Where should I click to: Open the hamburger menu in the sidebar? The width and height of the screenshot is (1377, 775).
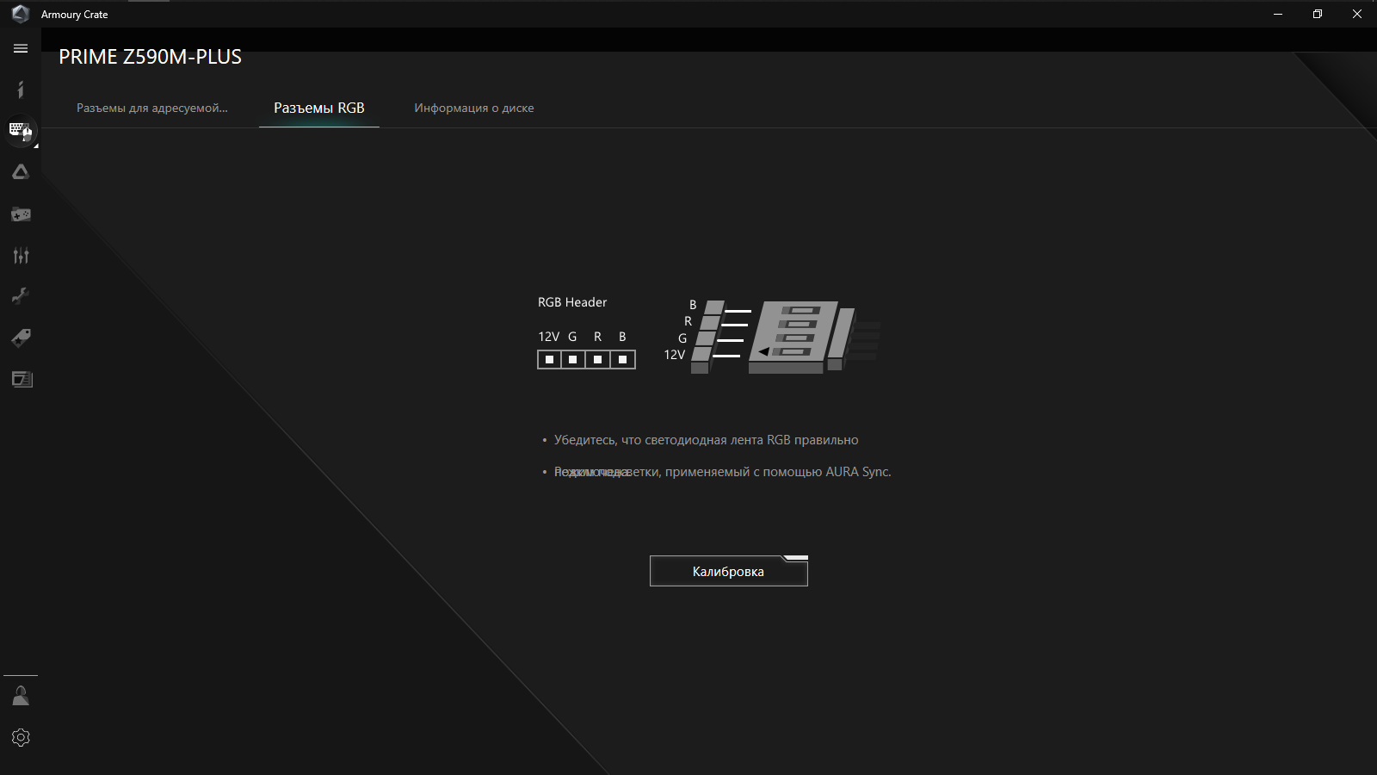tap(21, 49)
